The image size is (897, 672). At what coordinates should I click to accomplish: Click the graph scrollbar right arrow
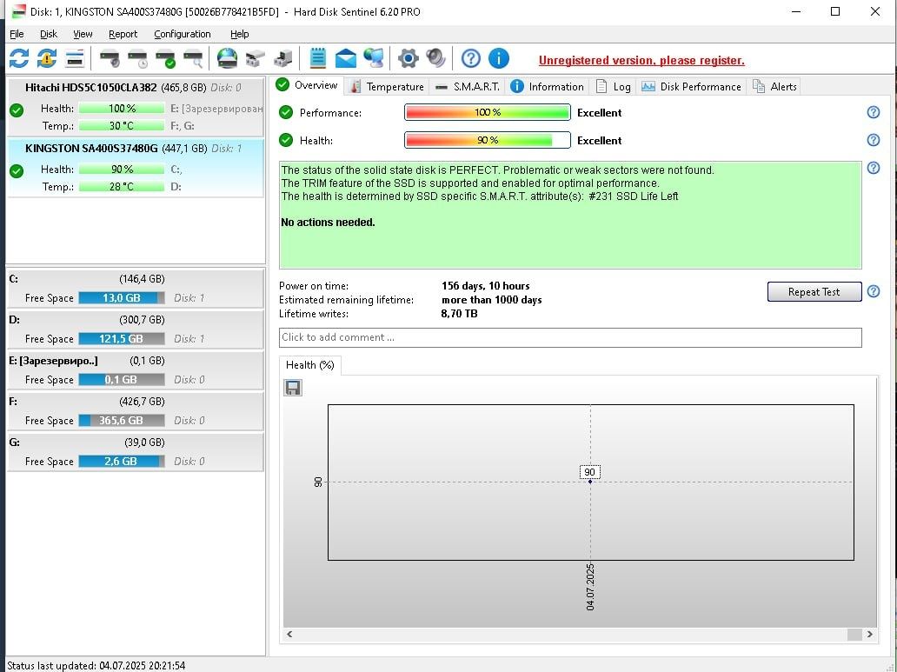[x=869, y=635]
